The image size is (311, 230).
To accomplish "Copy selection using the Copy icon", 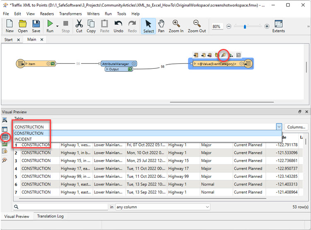I will click(91, 26).
